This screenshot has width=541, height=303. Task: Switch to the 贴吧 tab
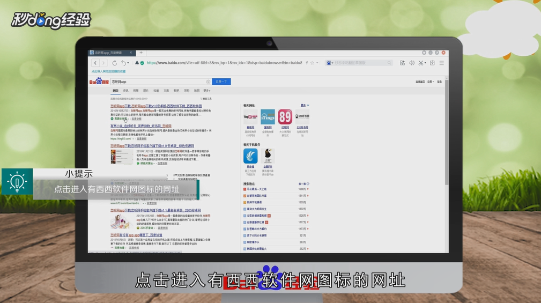176,91
